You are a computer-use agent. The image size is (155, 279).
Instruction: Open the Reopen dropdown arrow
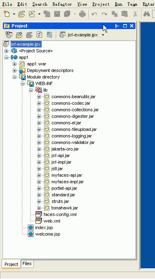39,14
